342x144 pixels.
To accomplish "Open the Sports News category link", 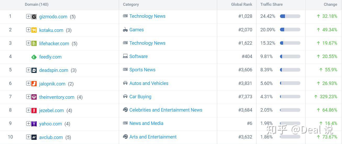I will [142, 70].
